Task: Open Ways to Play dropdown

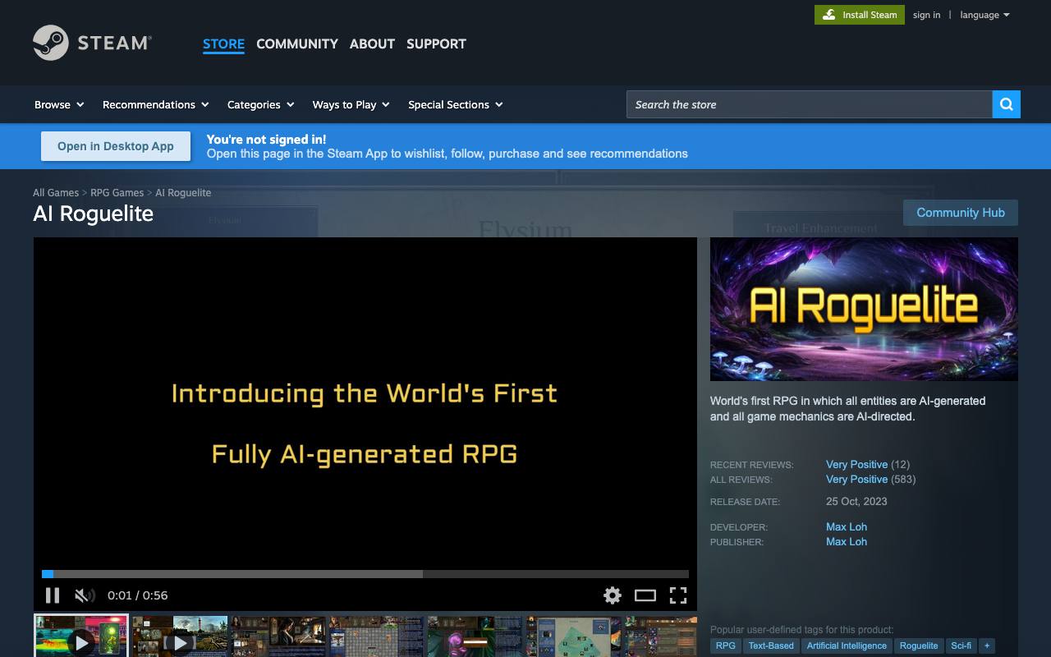Action: (351, 104)
